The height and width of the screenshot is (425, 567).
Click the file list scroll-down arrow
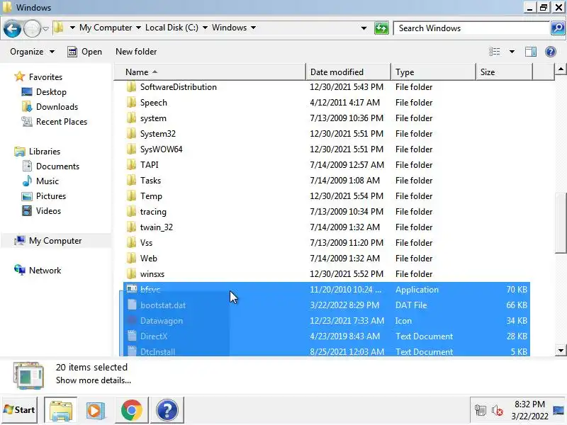561,350
